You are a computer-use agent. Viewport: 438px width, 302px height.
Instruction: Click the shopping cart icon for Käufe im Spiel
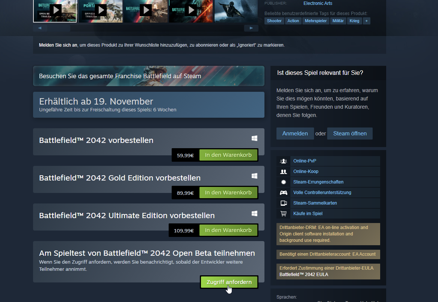click(284, 214)
